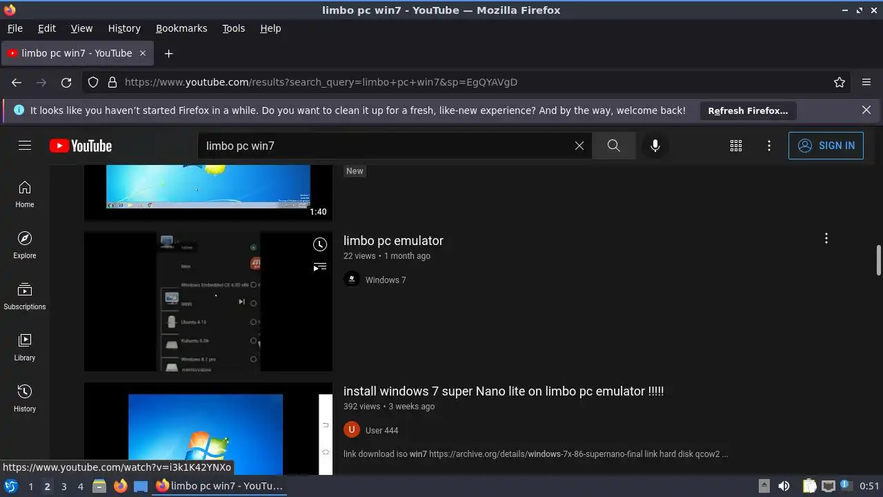Click the YouTube logo
883x497 pixels.
[x=81, y=146]
